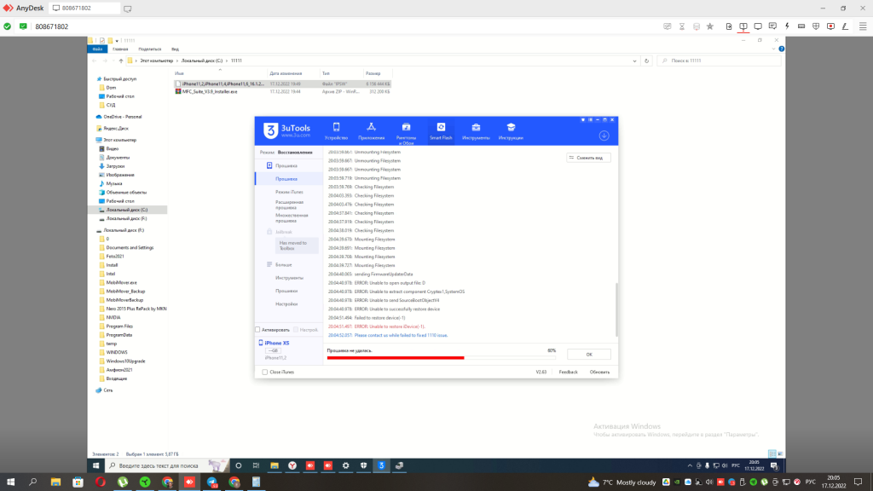Toggle the Активировать checkbox

coord(257,330)
